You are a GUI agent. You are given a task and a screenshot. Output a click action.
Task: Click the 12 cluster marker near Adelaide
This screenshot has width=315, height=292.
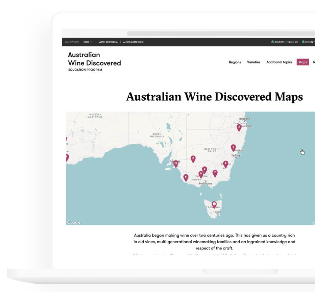tap(176, 164)
